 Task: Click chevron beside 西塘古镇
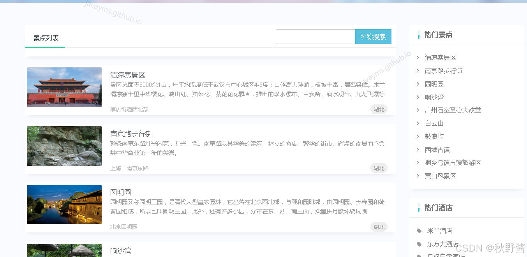(418, 150)
